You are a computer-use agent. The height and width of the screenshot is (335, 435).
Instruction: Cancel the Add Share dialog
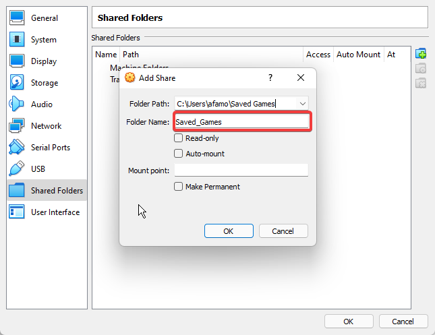tap(283, 231)
